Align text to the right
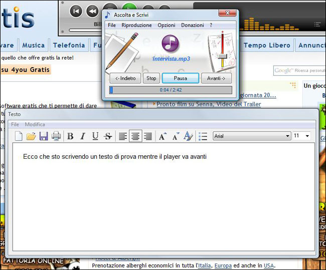This screenshot has height=270, width=326. tap(148, 136)
